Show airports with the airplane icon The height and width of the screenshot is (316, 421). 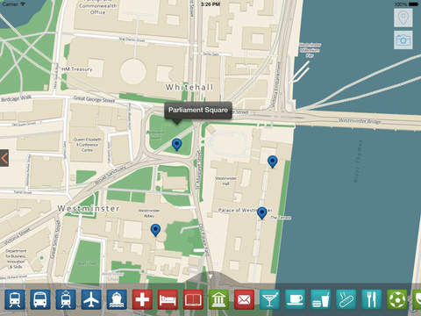pos(91,299)
